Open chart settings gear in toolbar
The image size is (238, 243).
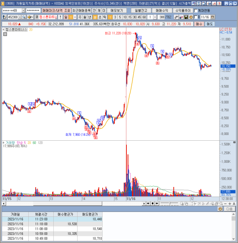click(191, 17)
